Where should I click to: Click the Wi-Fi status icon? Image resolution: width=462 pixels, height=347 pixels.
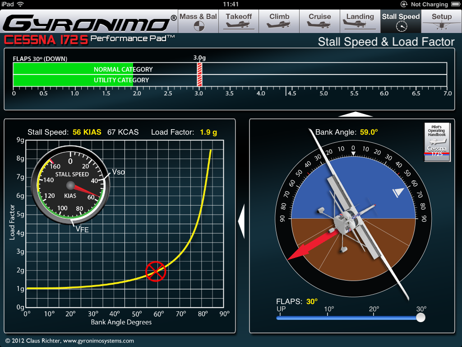(x=20, y=4)
